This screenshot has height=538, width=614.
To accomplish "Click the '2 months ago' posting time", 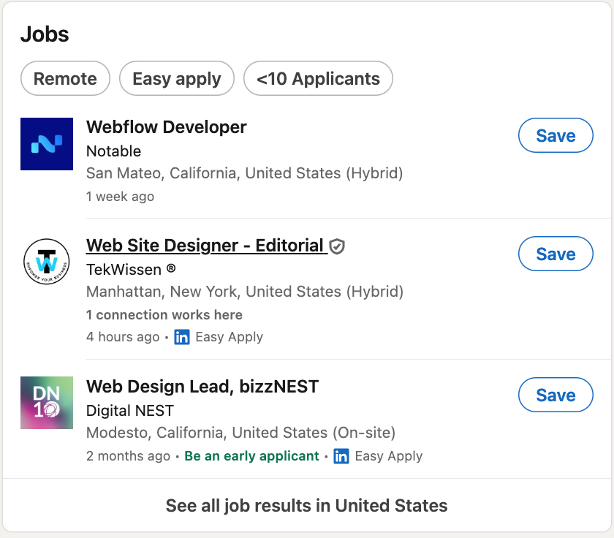I will coord(128,456).
